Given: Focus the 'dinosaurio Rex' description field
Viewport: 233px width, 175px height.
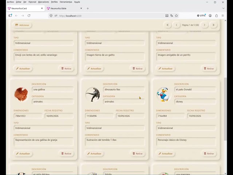Looking at the screenshot, I should [124, 89].
